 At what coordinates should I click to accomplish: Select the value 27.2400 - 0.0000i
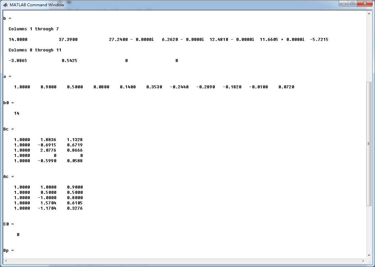pyautogui.click(x=131, y=39)
